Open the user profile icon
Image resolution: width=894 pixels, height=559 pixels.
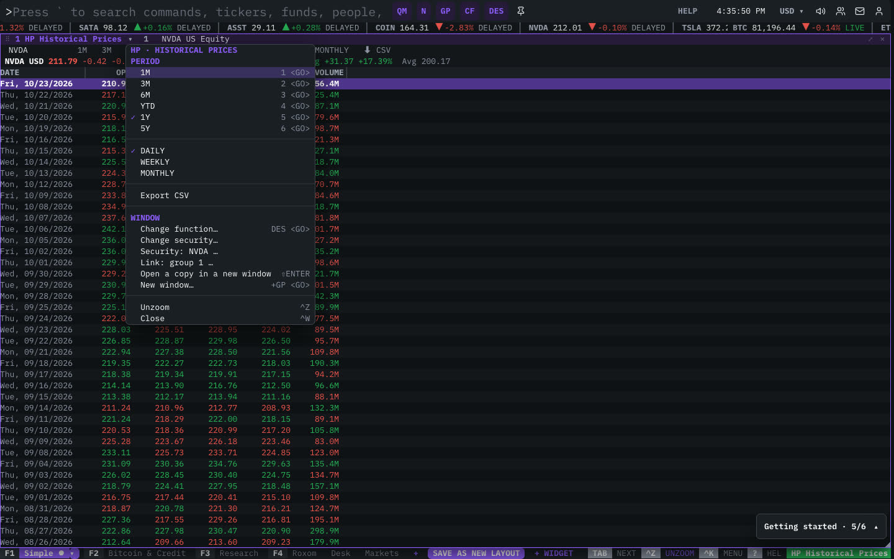click(879, 11)
